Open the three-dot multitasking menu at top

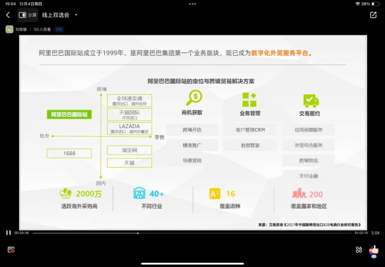pos(192,4)
